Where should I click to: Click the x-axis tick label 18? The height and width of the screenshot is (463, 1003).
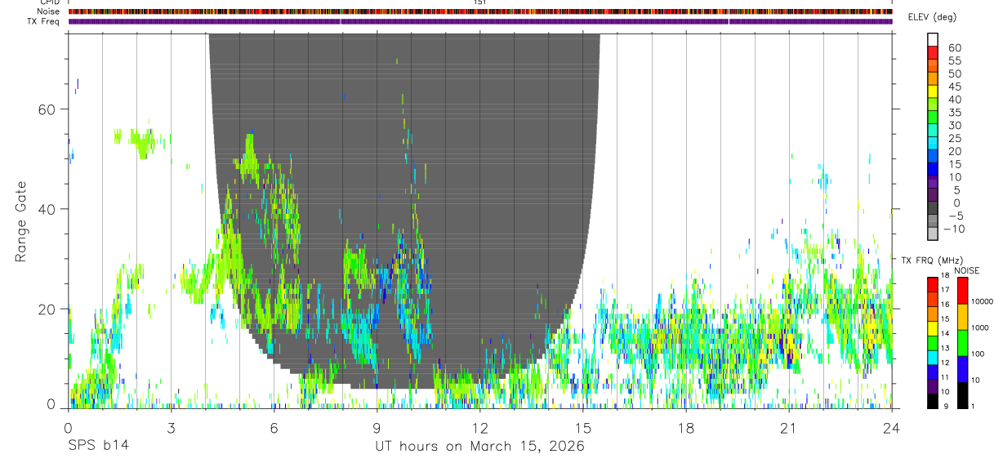(686, 427)
